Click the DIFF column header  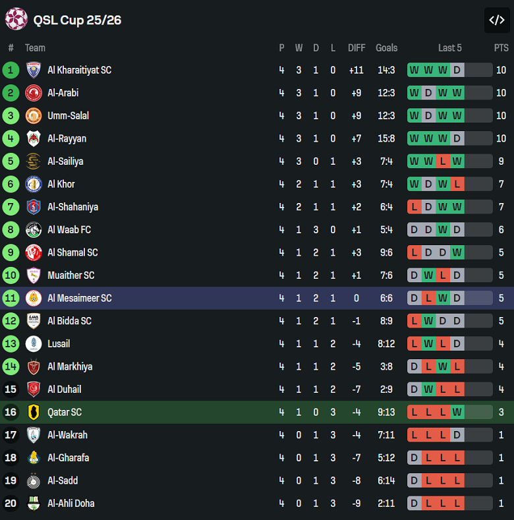357,47
